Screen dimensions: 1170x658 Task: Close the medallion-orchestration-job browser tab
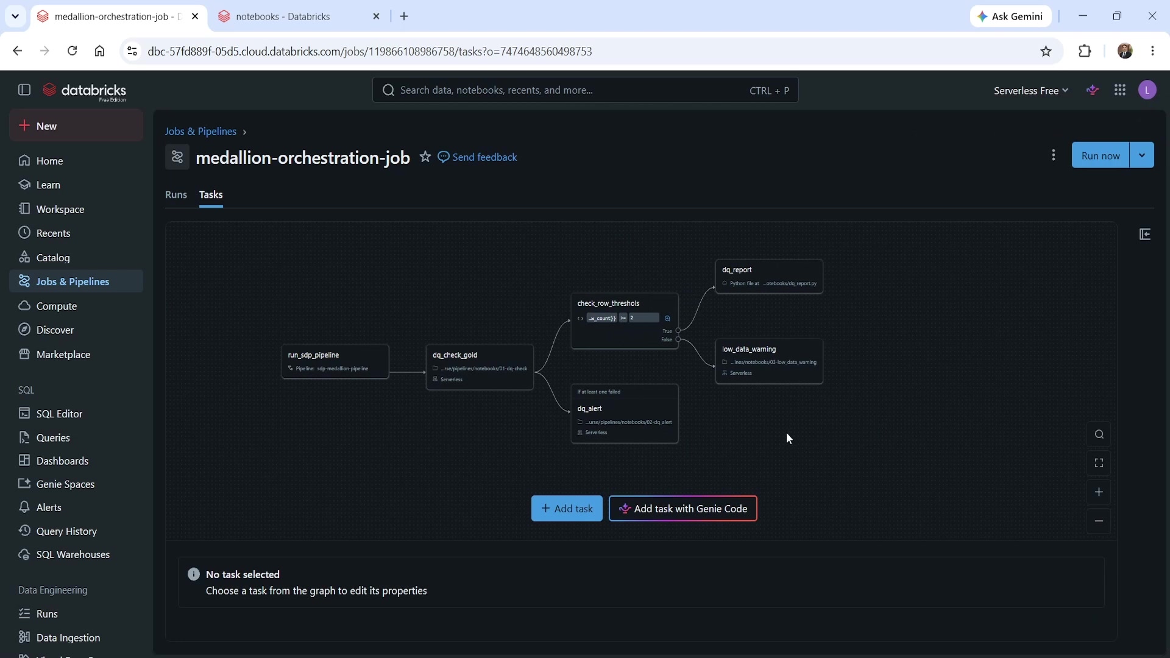tap(195, 16)
